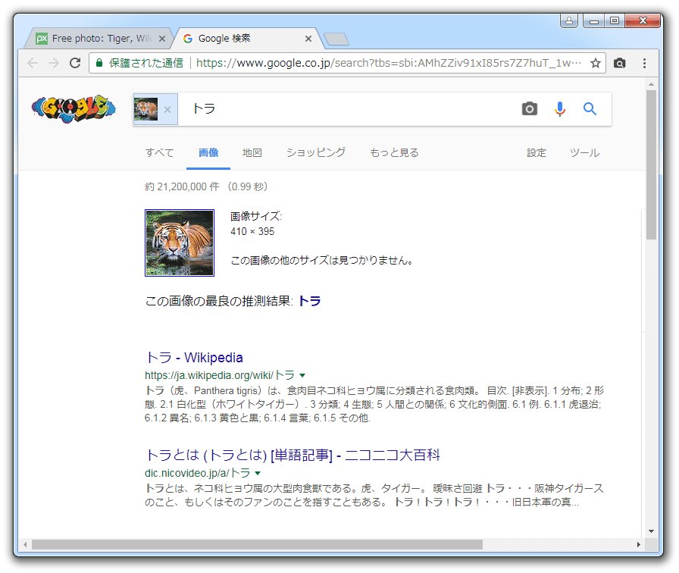Open Chrome three-dot menu
This screenshot has width=679, height=573.
(644, 63)
